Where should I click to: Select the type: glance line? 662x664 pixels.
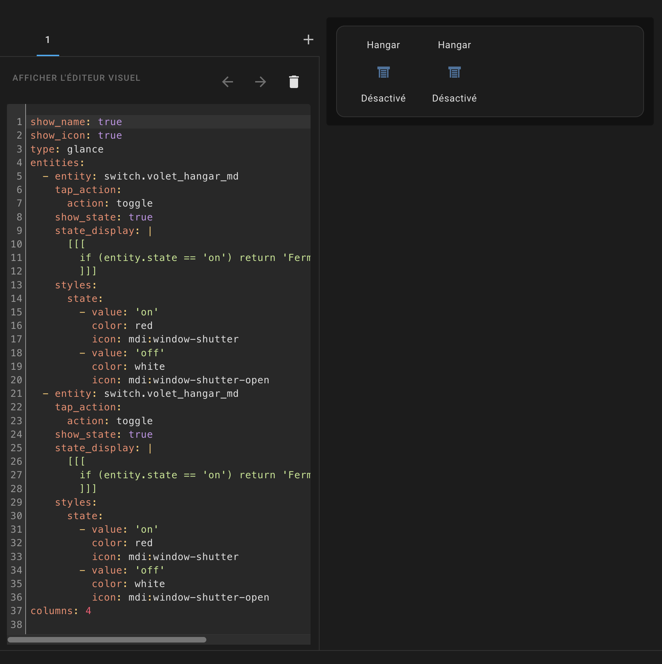click(66, 149)
